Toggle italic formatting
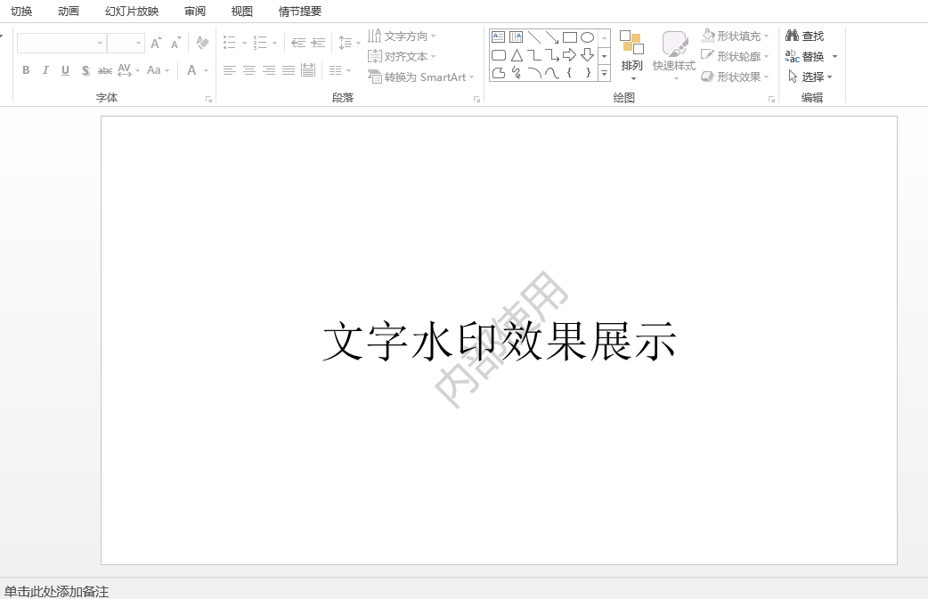The width and height of the screenshot is (928, 599). point(45,69)
